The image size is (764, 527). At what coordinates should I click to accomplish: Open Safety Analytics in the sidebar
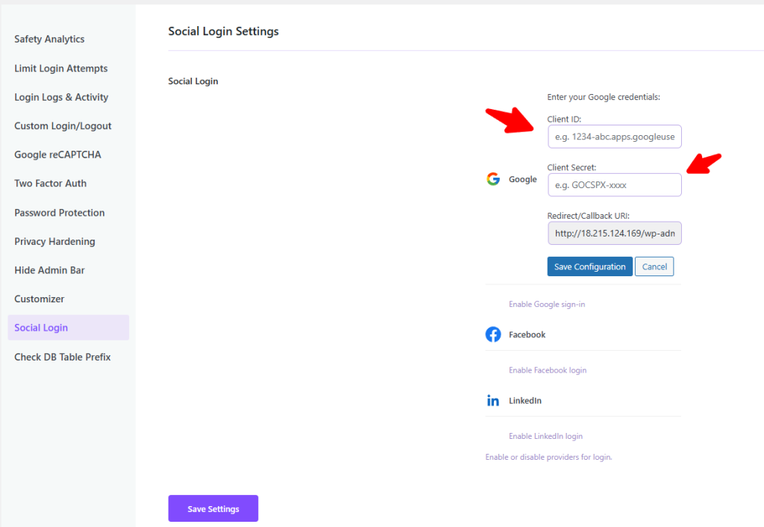tap(49, 39)
